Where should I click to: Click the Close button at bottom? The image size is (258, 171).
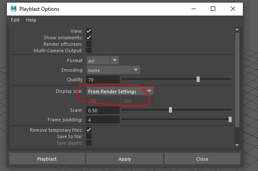[x=202, y=159]
